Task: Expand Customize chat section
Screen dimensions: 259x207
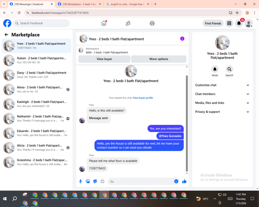Action: tap(222, 85)
